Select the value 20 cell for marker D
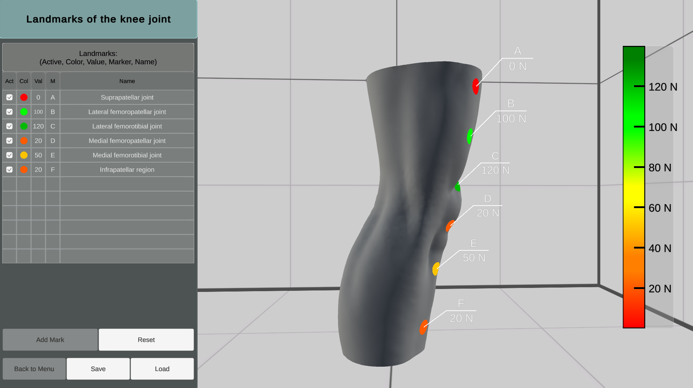Viewport: 693px width, 388px height. point(38,141)
